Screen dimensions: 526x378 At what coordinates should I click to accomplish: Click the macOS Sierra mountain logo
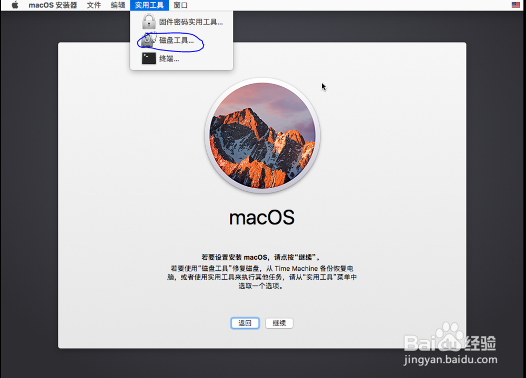261,135
